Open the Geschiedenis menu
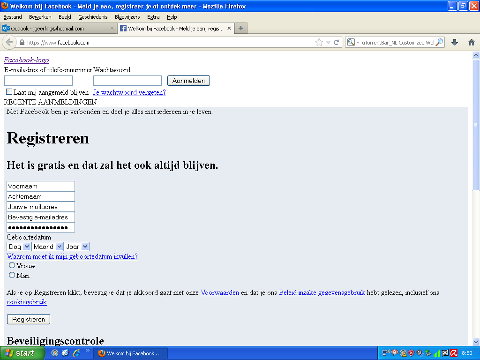This screenshot has height=360, width=480. [x=93, y=17]
